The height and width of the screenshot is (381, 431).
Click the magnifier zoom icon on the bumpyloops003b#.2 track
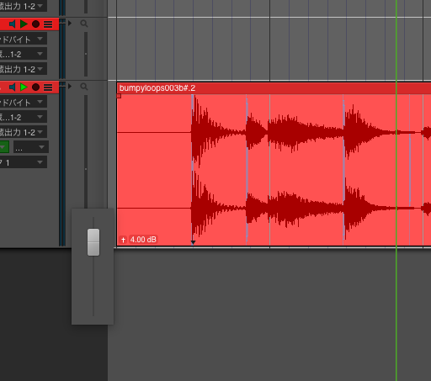(84, 87)
